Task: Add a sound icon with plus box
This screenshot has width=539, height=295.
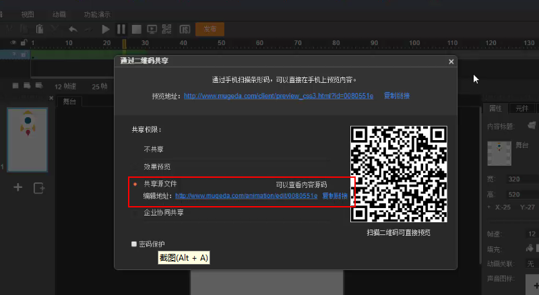Action: [x=533, y=285]
